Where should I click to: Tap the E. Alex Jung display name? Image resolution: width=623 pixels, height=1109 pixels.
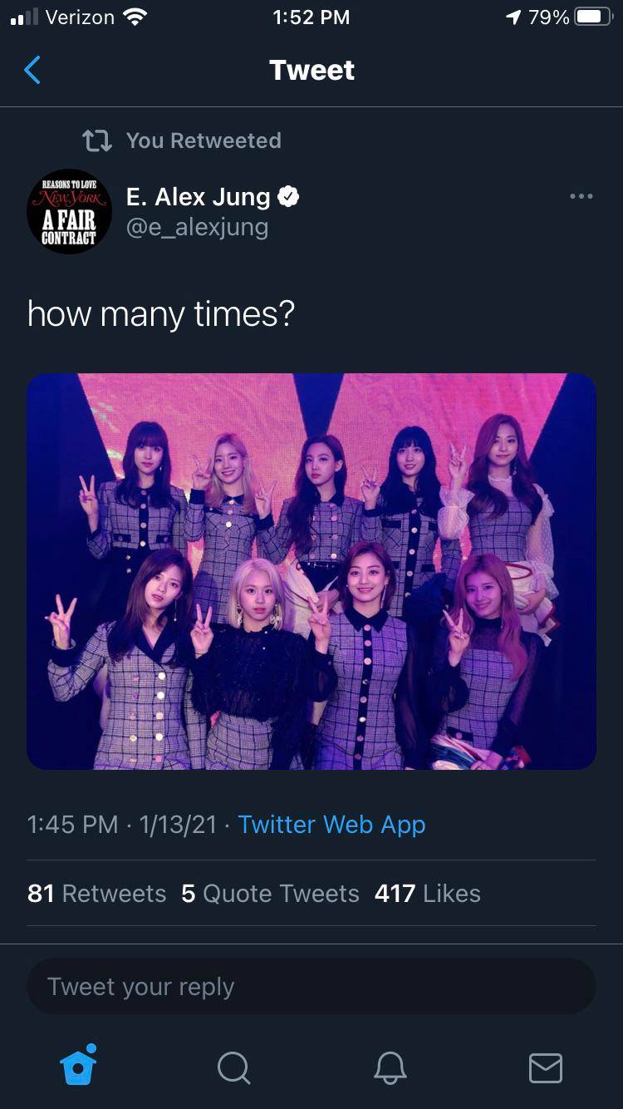click(198, 197)
